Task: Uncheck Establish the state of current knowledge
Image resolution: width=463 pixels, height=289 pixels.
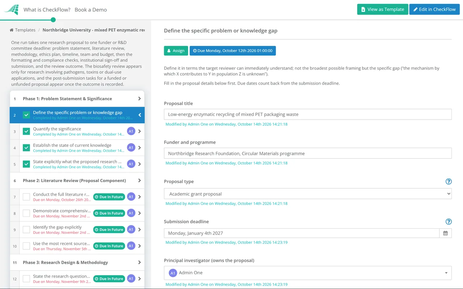Action: (26, 147)
